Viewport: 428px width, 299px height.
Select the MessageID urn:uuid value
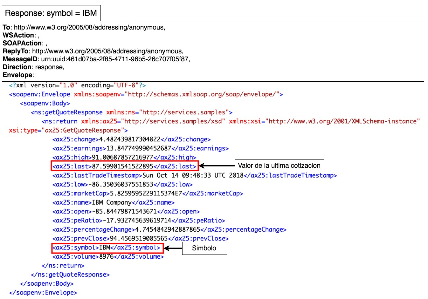pos(115,59)
